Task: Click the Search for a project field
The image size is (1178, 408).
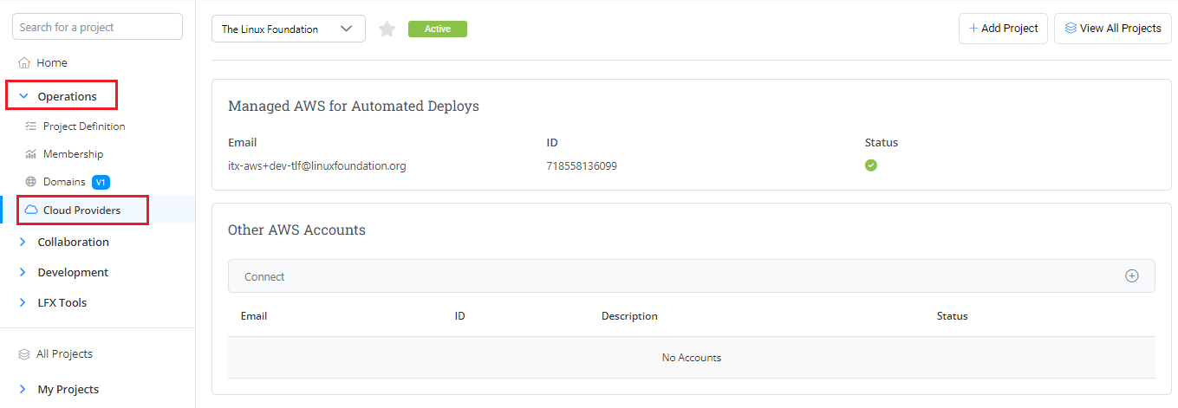Action: click(x=97, y=27)
